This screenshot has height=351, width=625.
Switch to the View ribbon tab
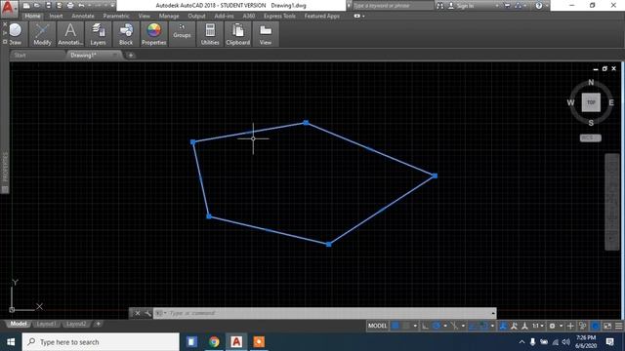coord(145,16)
